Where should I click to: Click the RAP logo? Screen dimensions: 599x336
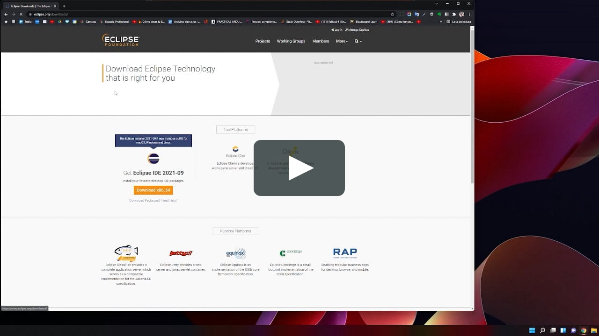point(345,253)
